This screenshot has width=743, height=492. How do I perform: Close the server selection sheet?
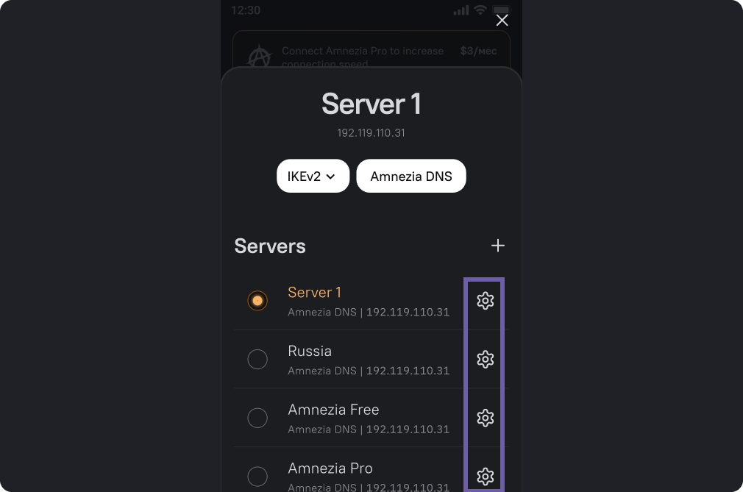[502, 21]
